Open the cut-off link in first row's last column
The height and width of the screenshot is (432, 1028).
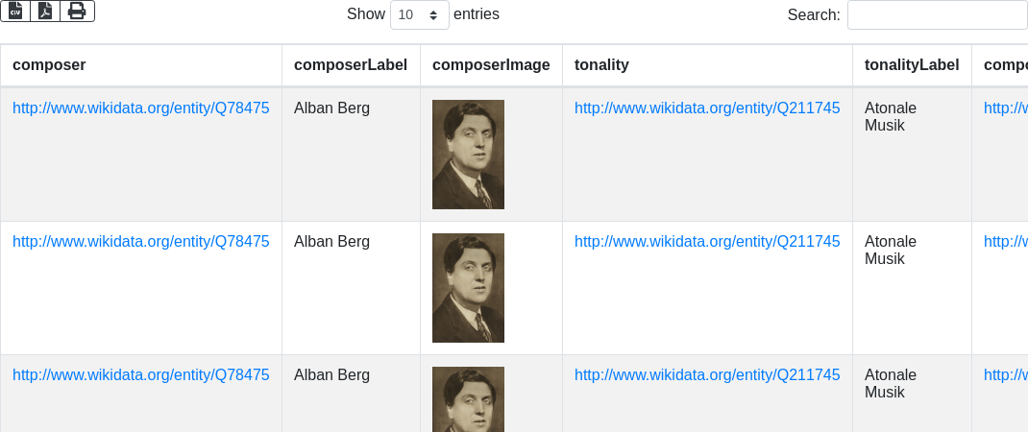(x=1006, y=108)
